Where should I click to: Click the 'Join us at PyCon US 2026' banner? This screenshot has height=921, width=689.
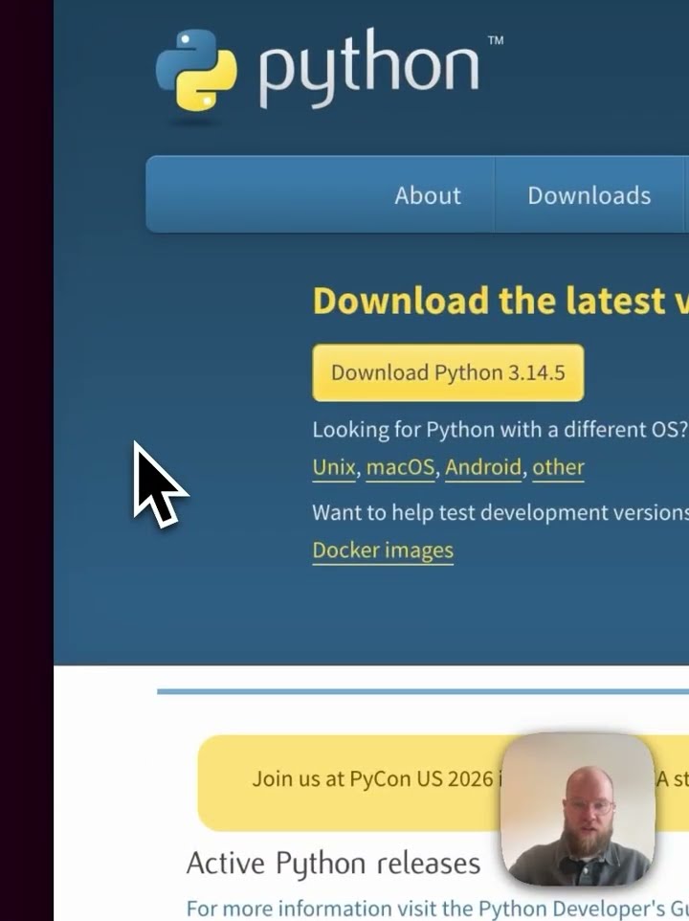point(443,782)
